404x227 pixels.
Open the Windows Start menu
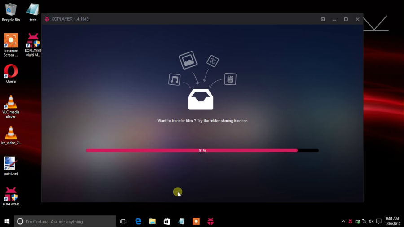coord(7,221)
